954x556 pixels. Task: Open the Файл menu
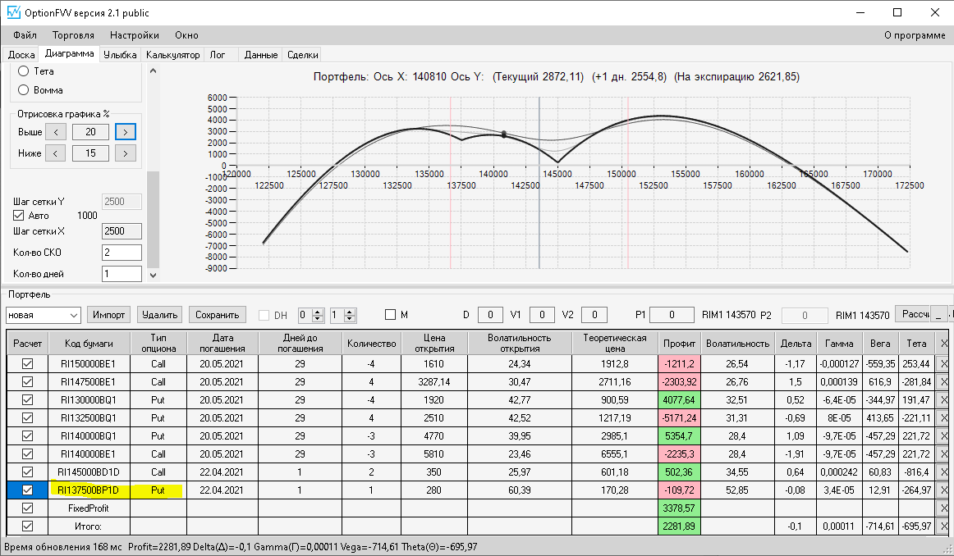click(25, 35)
